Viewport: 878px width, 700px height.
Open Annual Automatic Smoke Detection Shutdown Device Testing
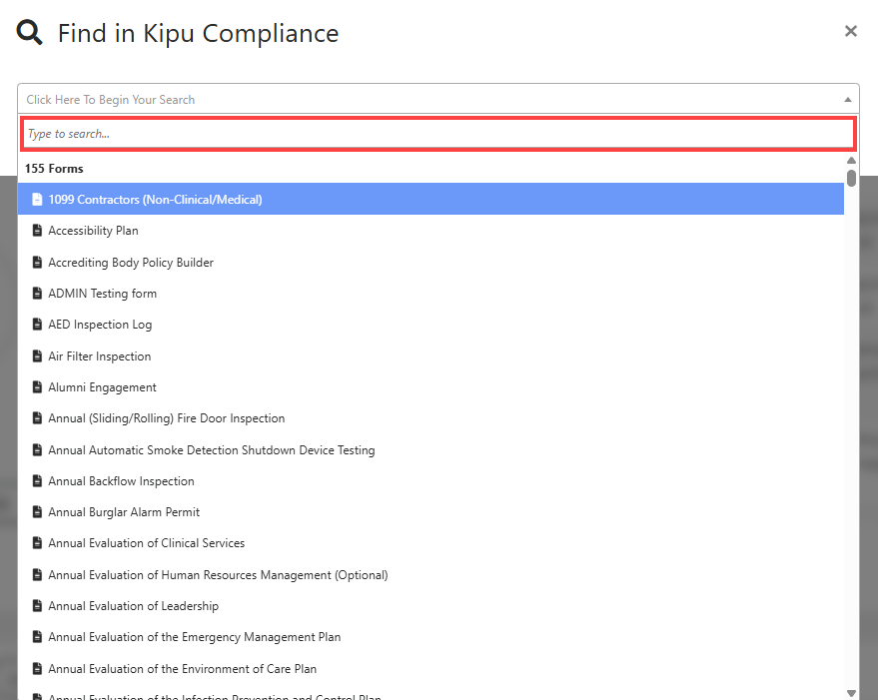pos(211,449)
